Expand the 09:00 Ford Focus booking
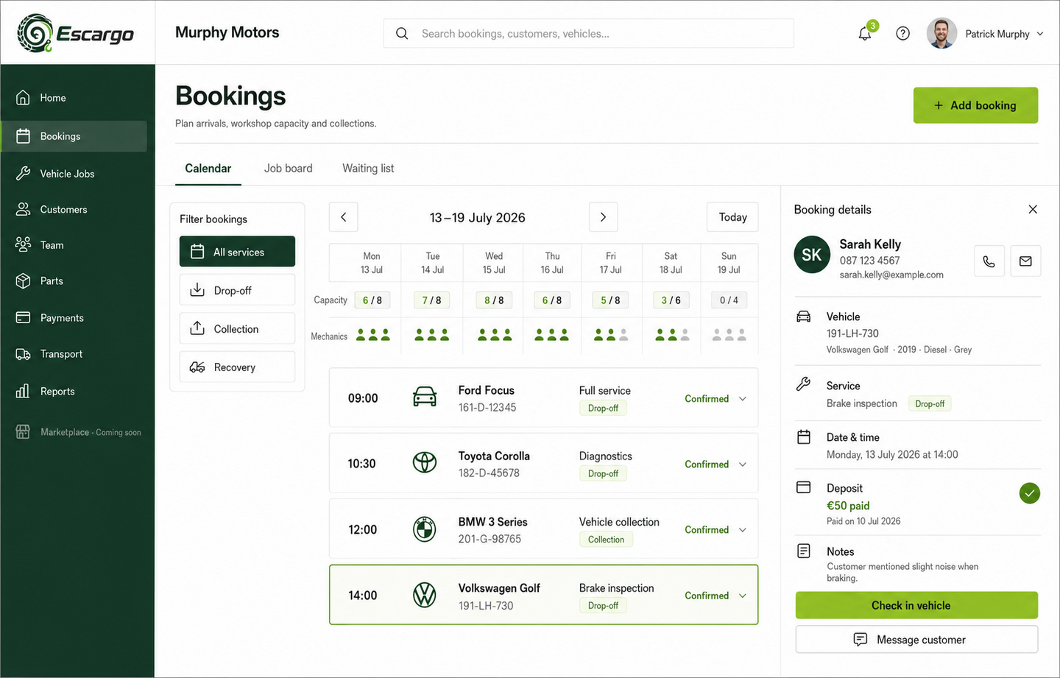 point(743,398)
